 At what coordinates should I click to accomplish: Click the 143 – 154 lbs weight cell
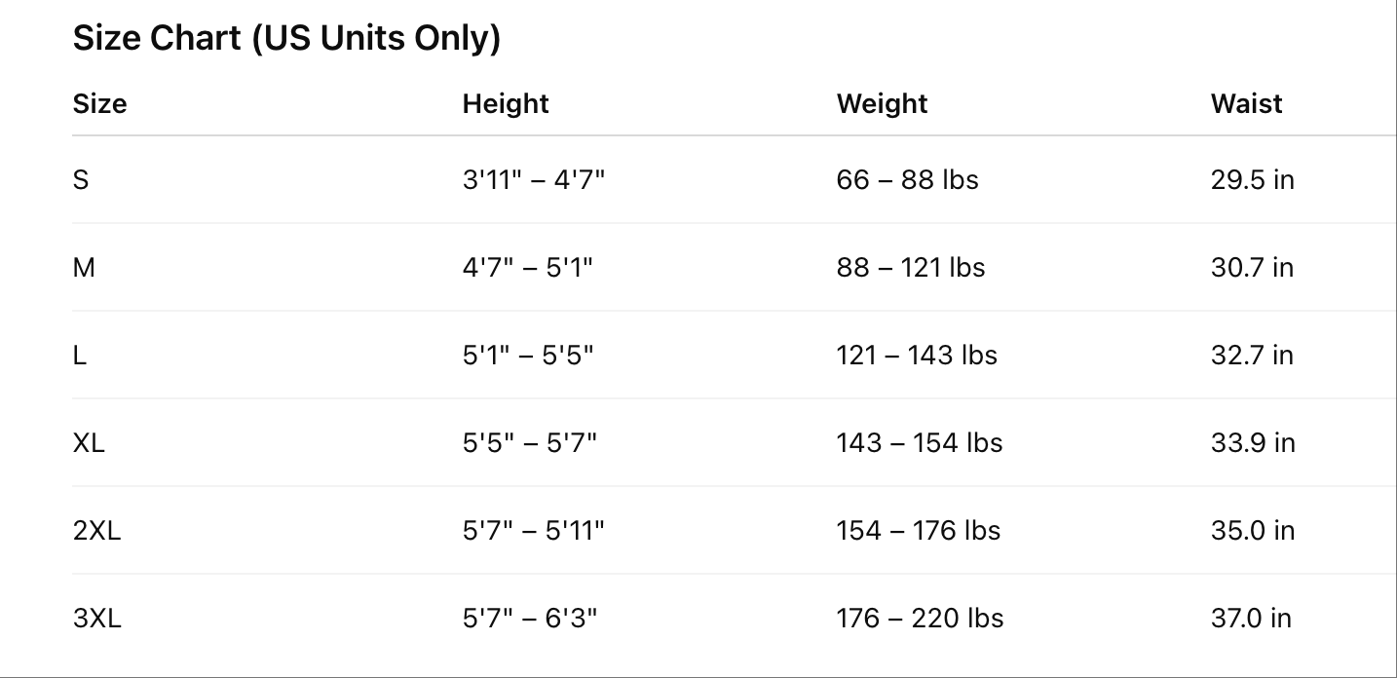(919, 442)
